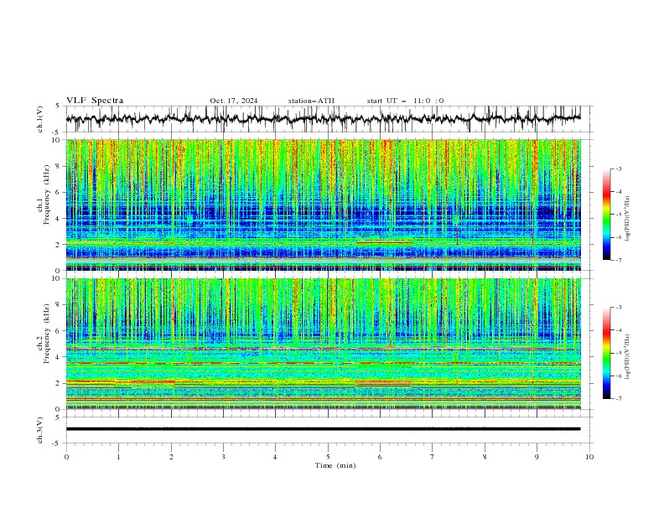Click the "Time (min)" x-axis label
The height and width of the screenshot is (513, 664).
(x=335, y=465)
